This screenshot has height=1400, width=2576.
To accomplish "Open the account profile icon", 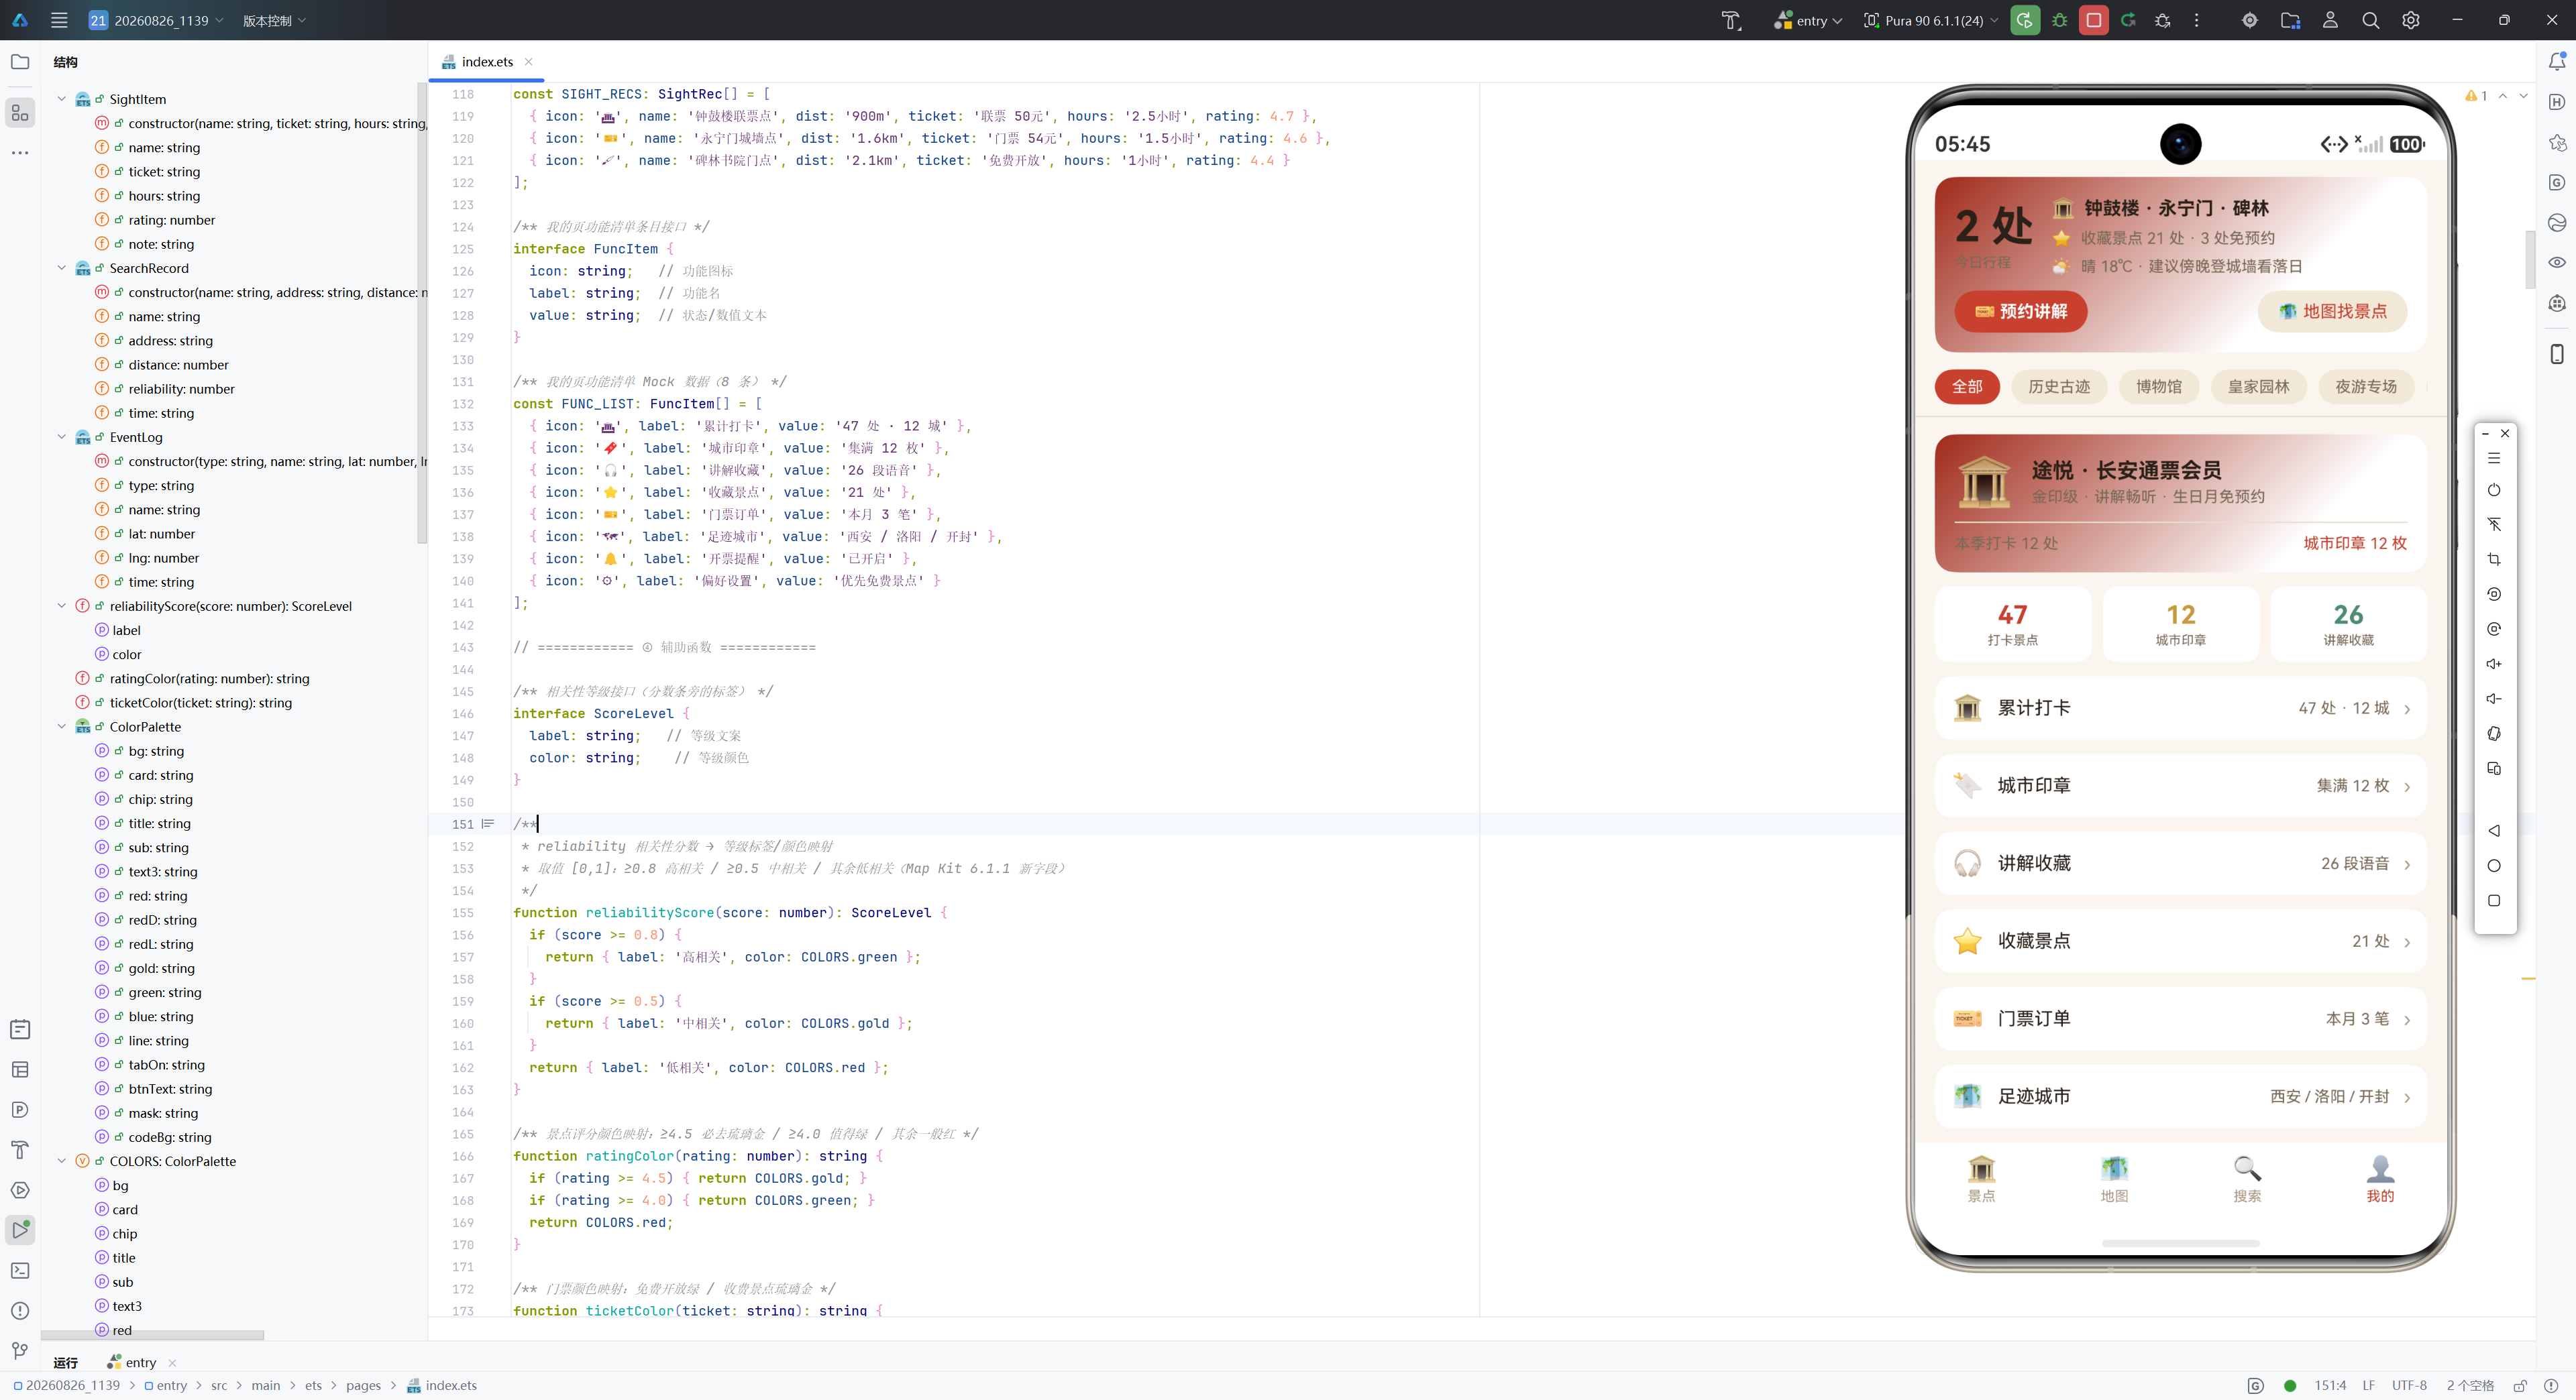I will click(2330, 20).
